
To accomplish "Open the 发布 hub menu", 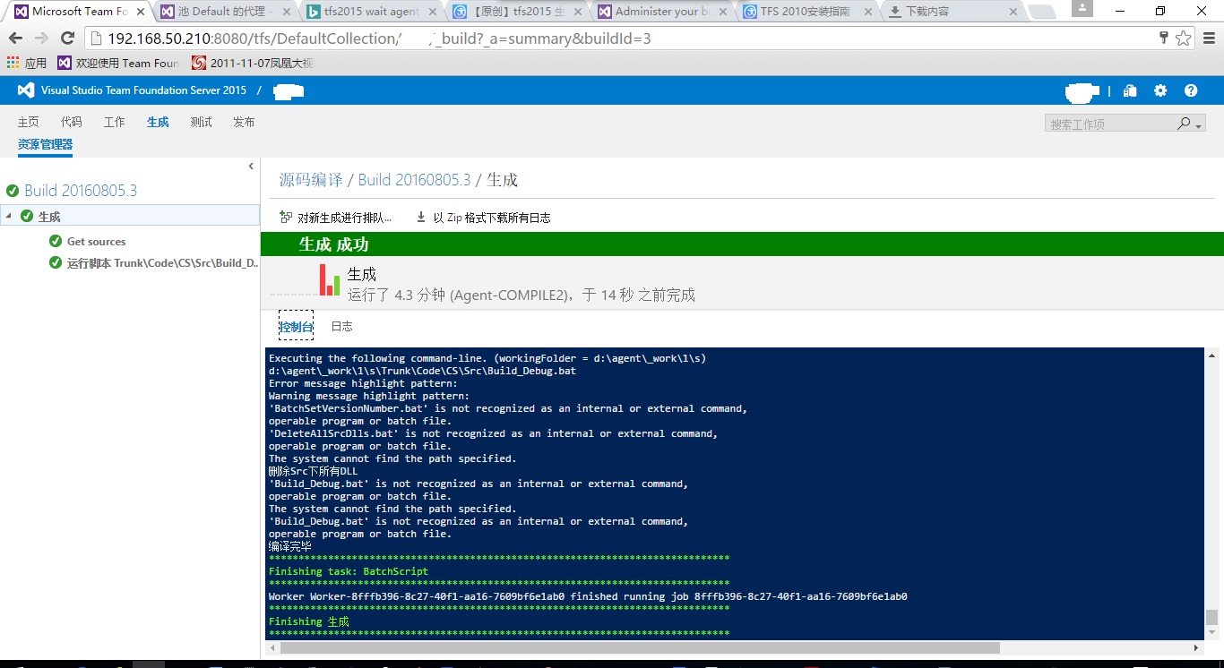I will (x=244, y=122).
